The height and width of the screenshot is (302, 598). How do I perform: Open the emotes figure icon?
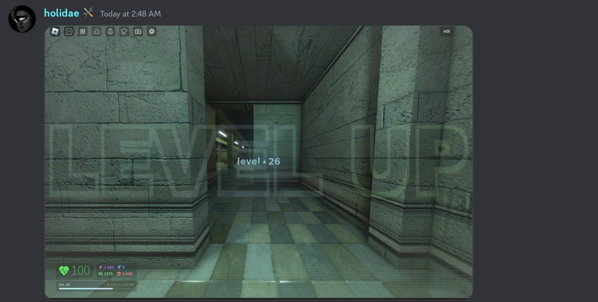click(x=124, y=31)
